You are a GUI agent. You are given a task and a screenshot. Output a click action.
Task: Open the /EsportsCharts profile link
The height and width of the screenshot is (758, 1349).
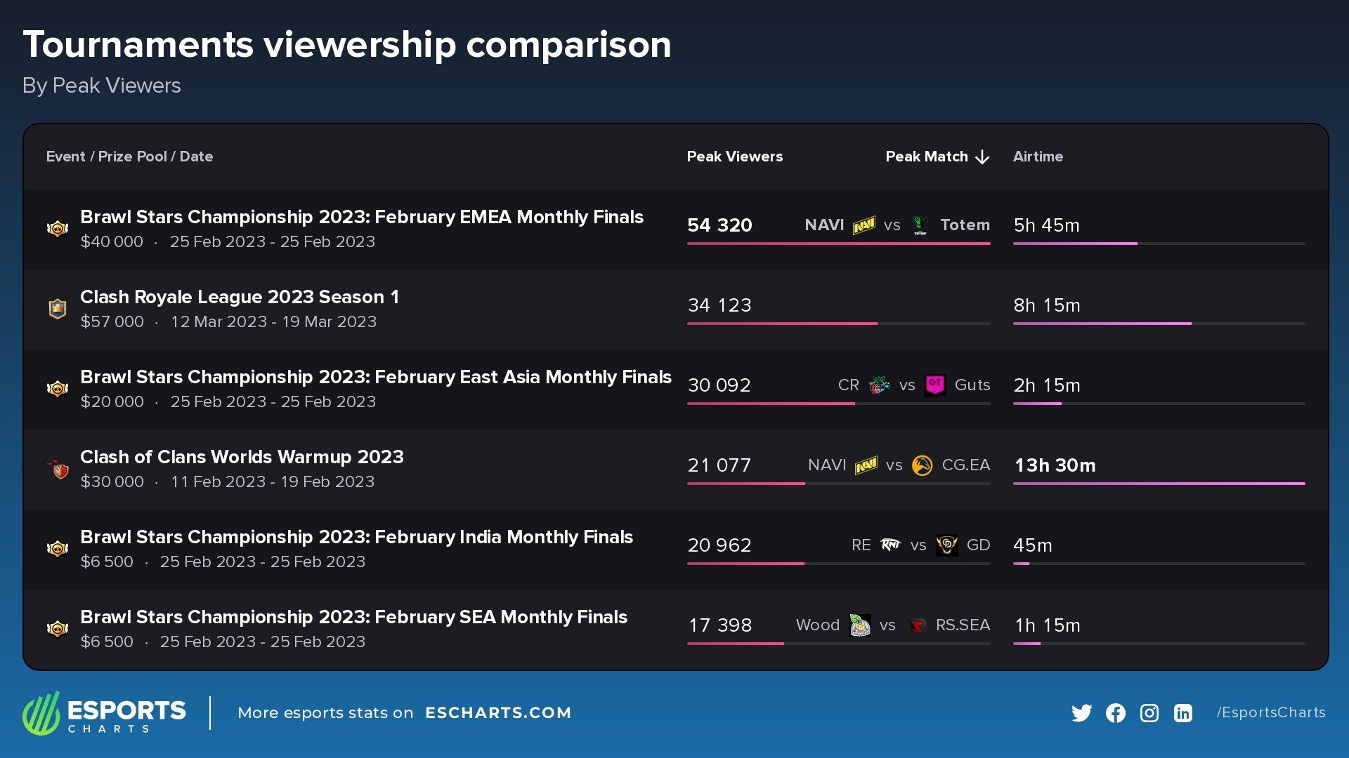coord(1270,712)
